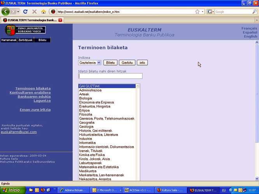Click the info button
The image size is (259, 194).
(x=142, y=62)
